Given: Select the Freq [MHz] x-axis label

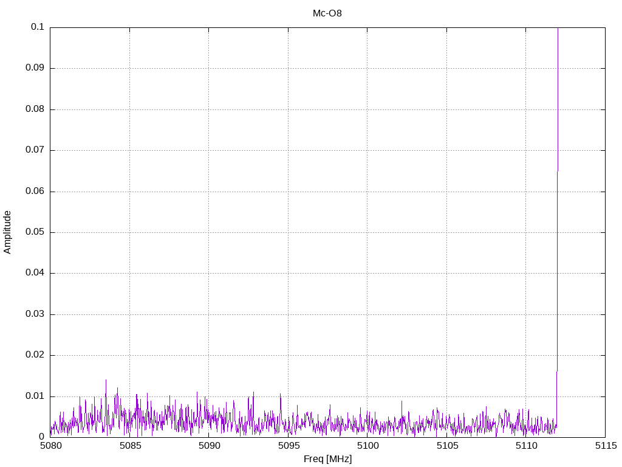Looking at the screenshot, I should (x=327, y=459).
